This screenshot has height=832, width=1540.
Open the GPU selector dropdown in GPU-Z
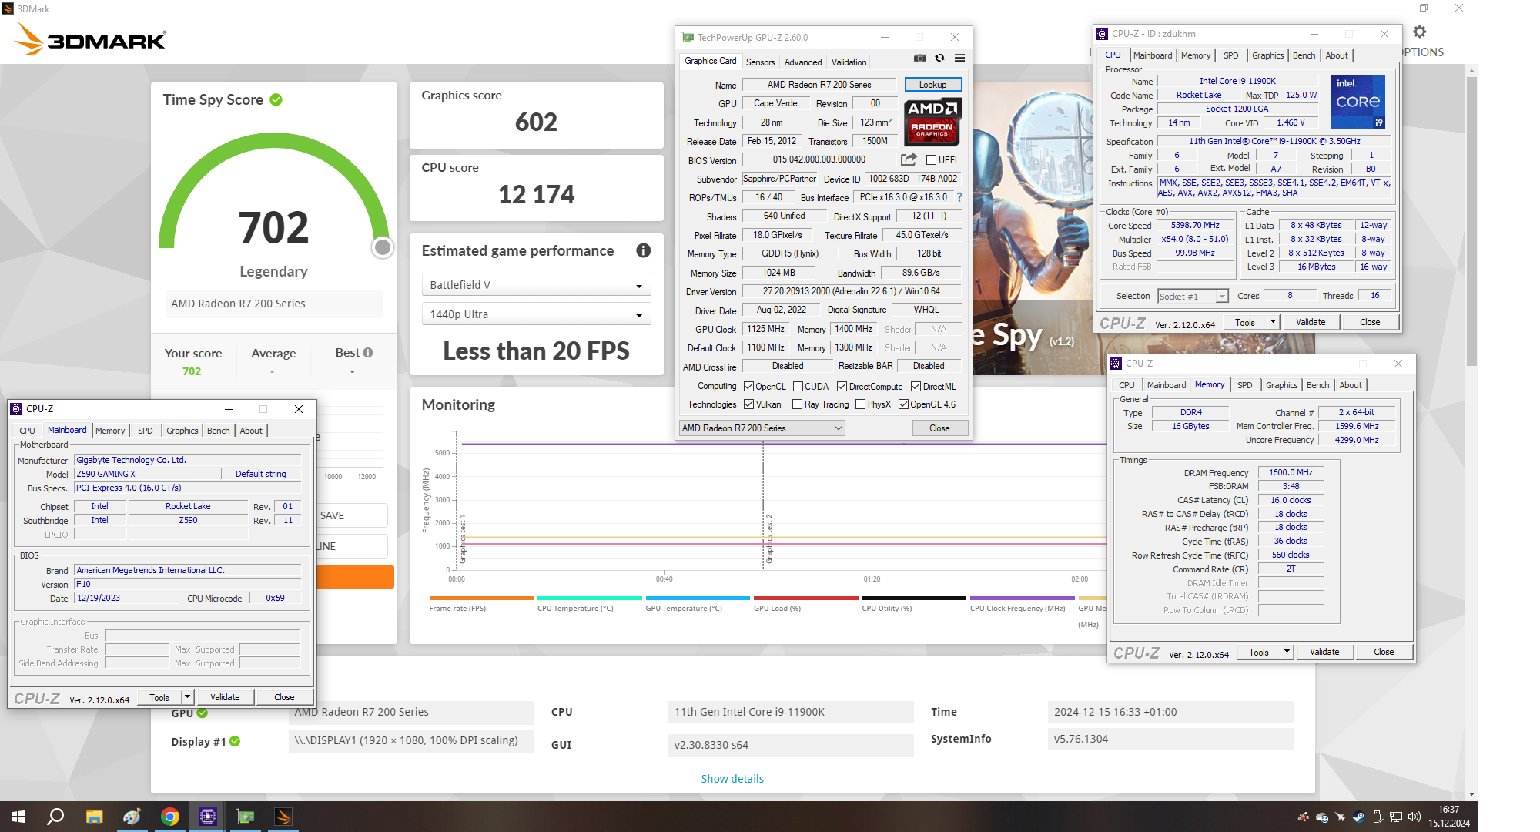(x=762, y=428)
